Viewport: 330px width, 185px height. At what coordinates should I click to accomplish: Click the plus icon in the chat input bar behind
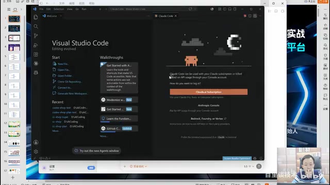click(x=125, y=166)
